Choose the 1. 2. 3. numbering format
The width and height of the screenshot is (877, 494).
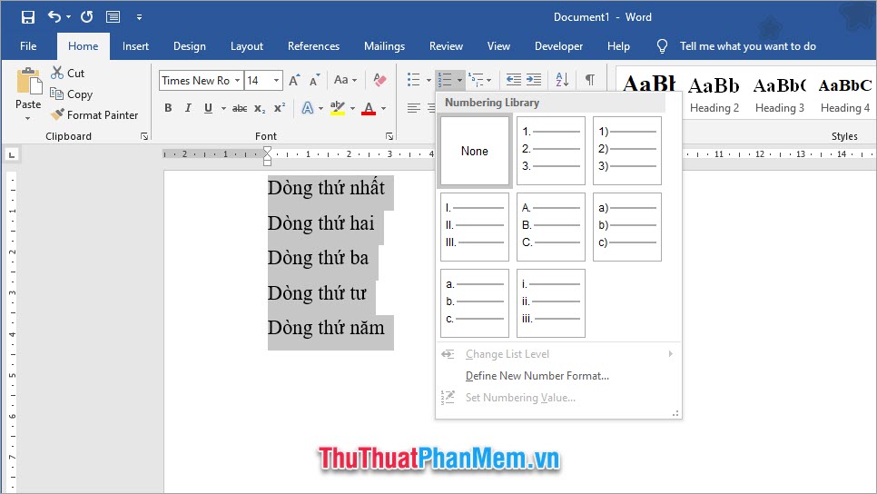click(551, 151)
